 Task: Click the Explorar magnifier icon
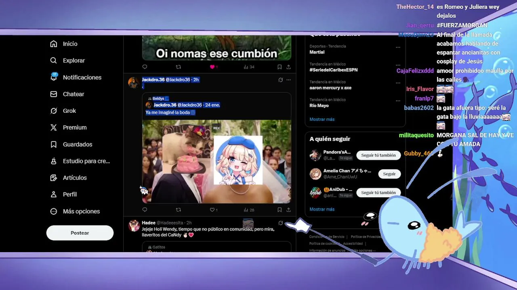(x=54, y=60)
